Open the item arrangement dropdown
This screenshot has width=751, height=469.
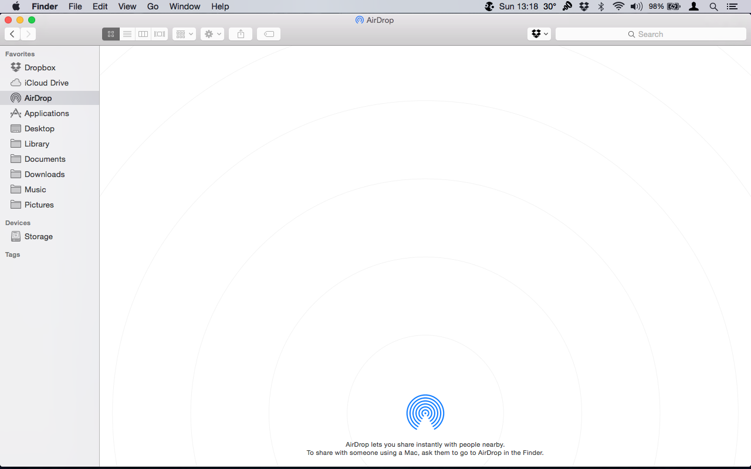click(184, 34)
